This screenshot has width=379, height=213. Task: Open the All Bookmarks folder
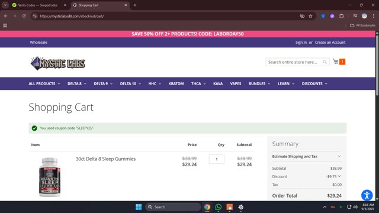tap(362, 25)
